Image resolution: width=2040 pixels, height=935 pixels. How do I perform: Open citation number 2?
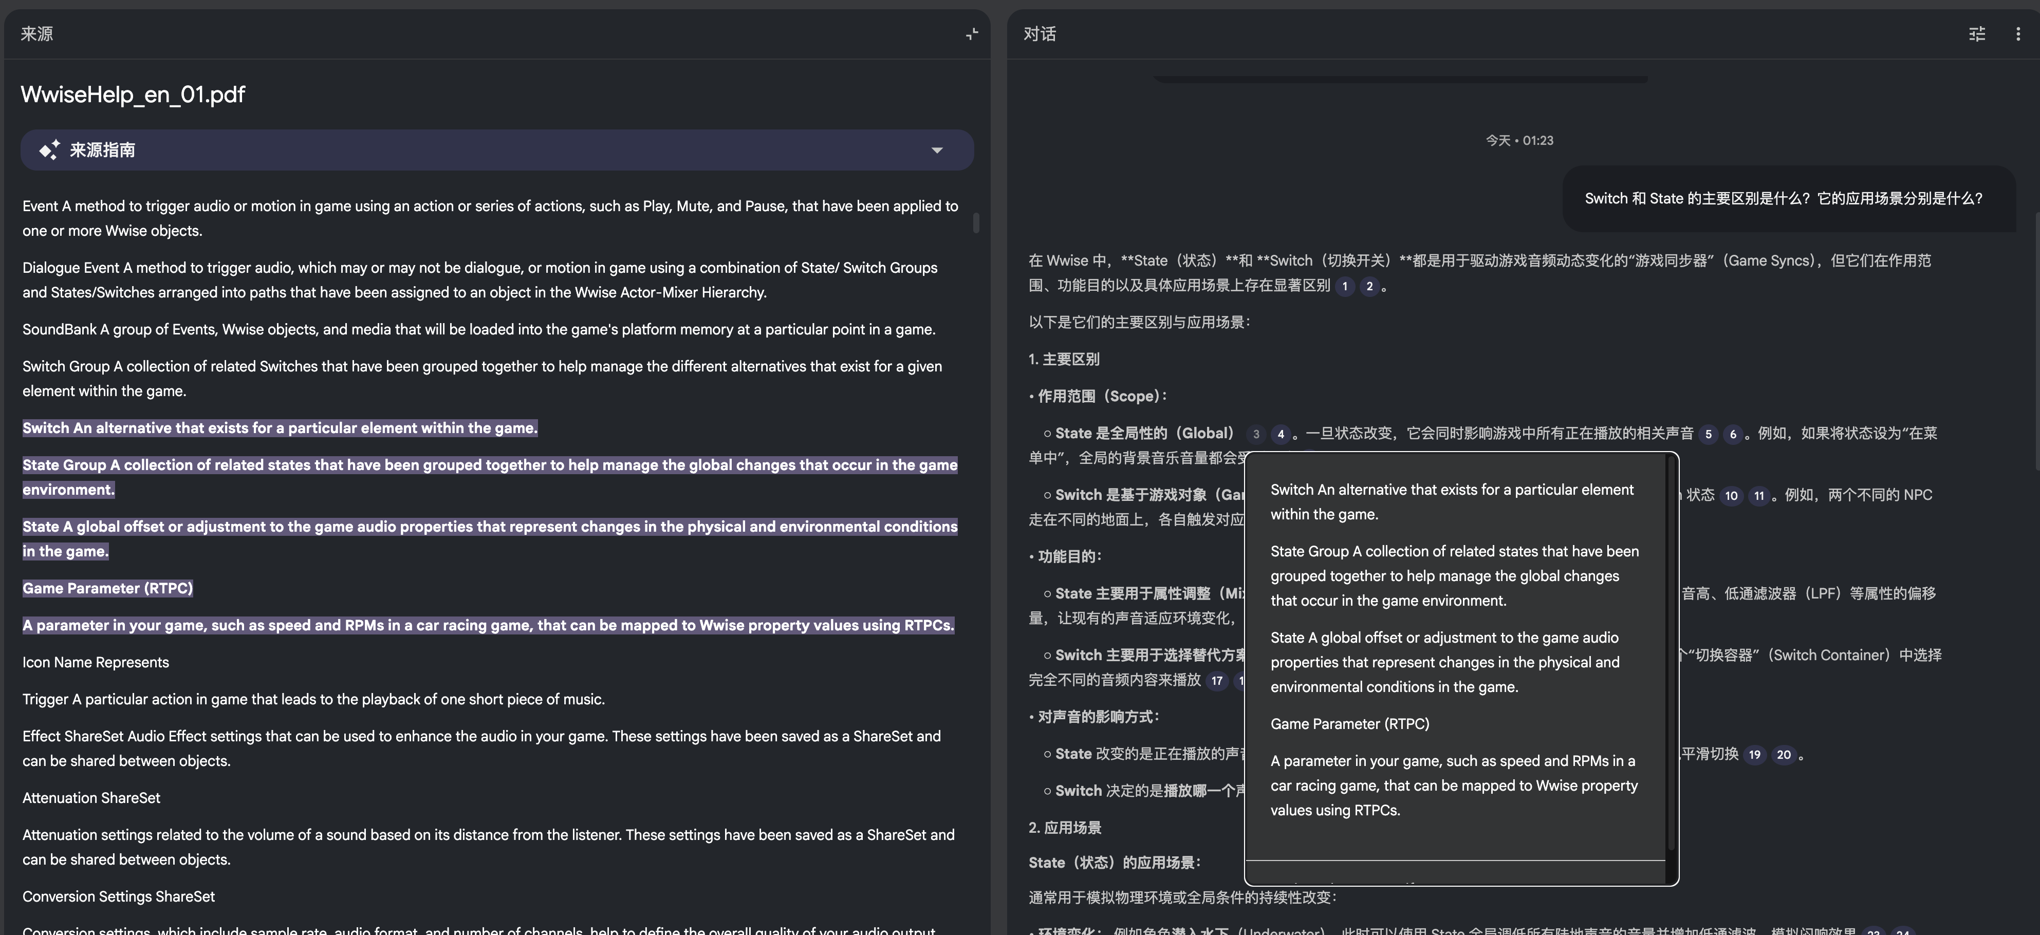coord(1369,287)
